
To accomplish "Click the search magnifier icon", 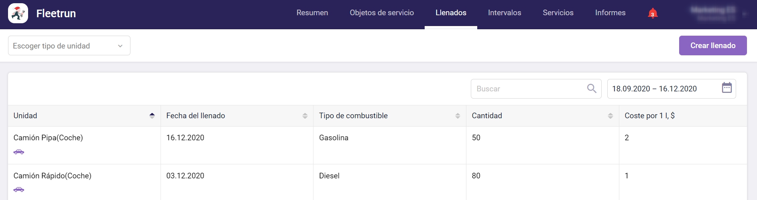I will click(x=592, y=88).
